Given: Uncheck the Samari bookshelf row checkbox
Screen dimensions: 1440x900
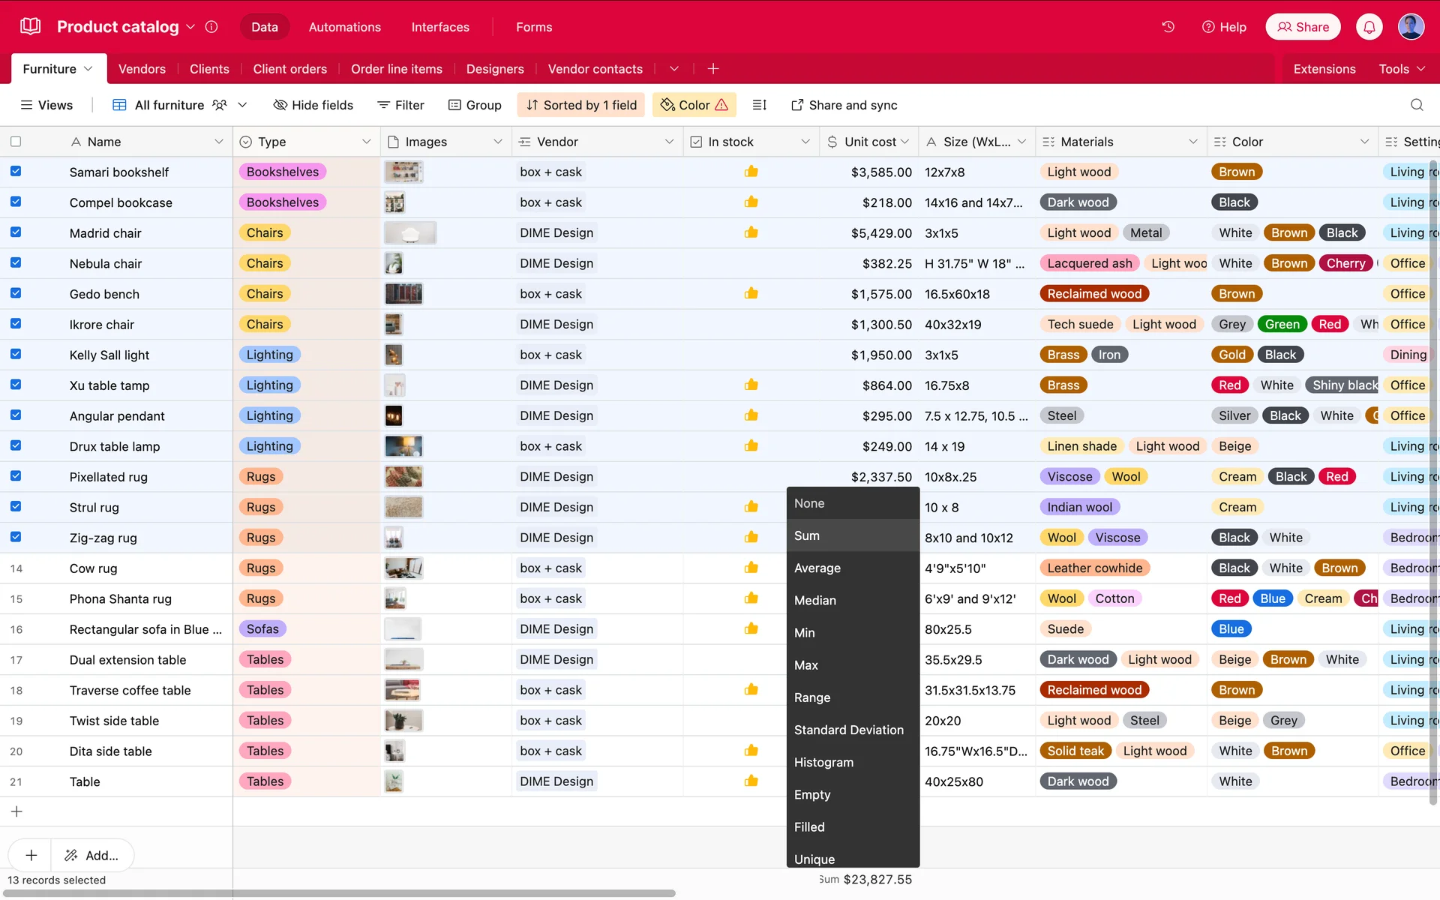Looking at the screenshot, I should click(x=16, y=172).
